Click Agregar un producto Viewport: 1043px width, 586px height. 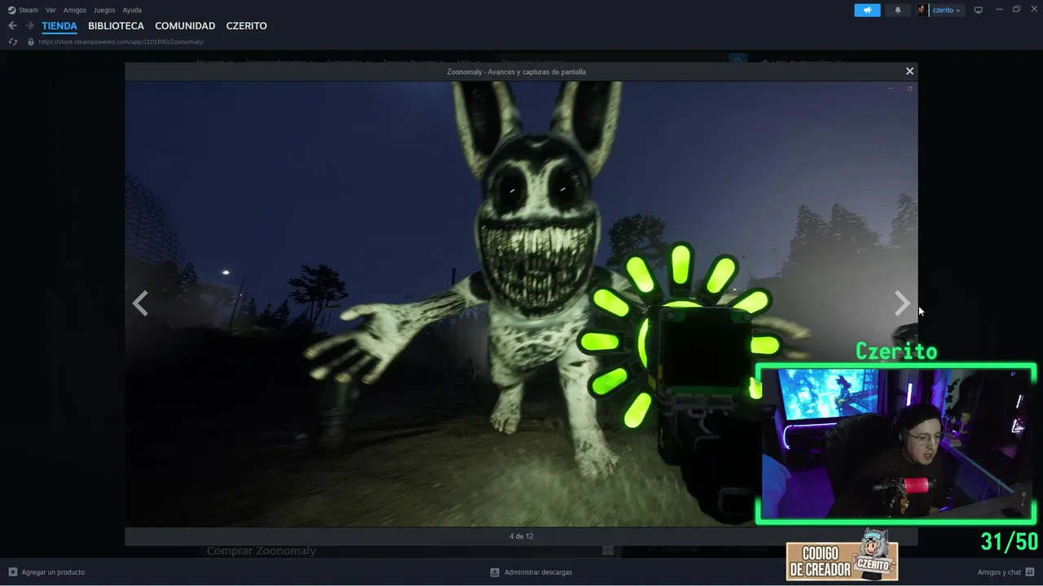point(53,572)
